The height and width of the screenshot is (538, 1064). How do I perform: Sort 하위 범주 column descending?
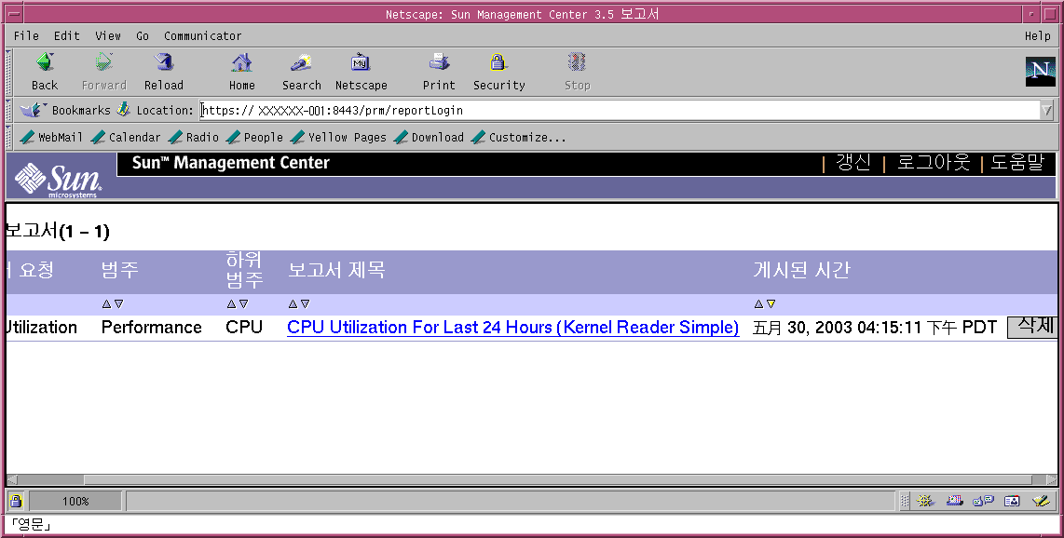[243, 304]
